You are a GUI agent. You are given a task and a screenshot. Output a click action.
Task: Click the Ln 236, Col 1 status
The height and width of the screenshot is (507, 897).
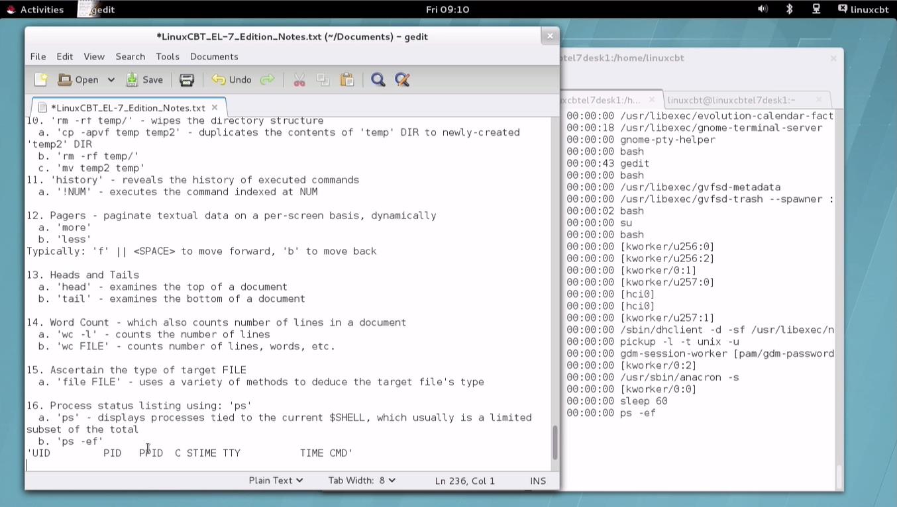coord(465,481)
